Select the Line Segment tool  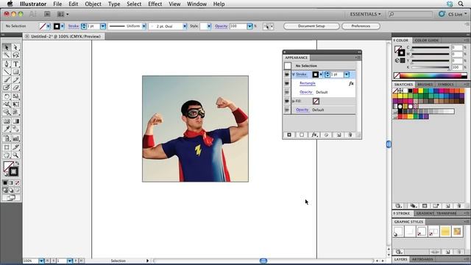click(7, 72)
